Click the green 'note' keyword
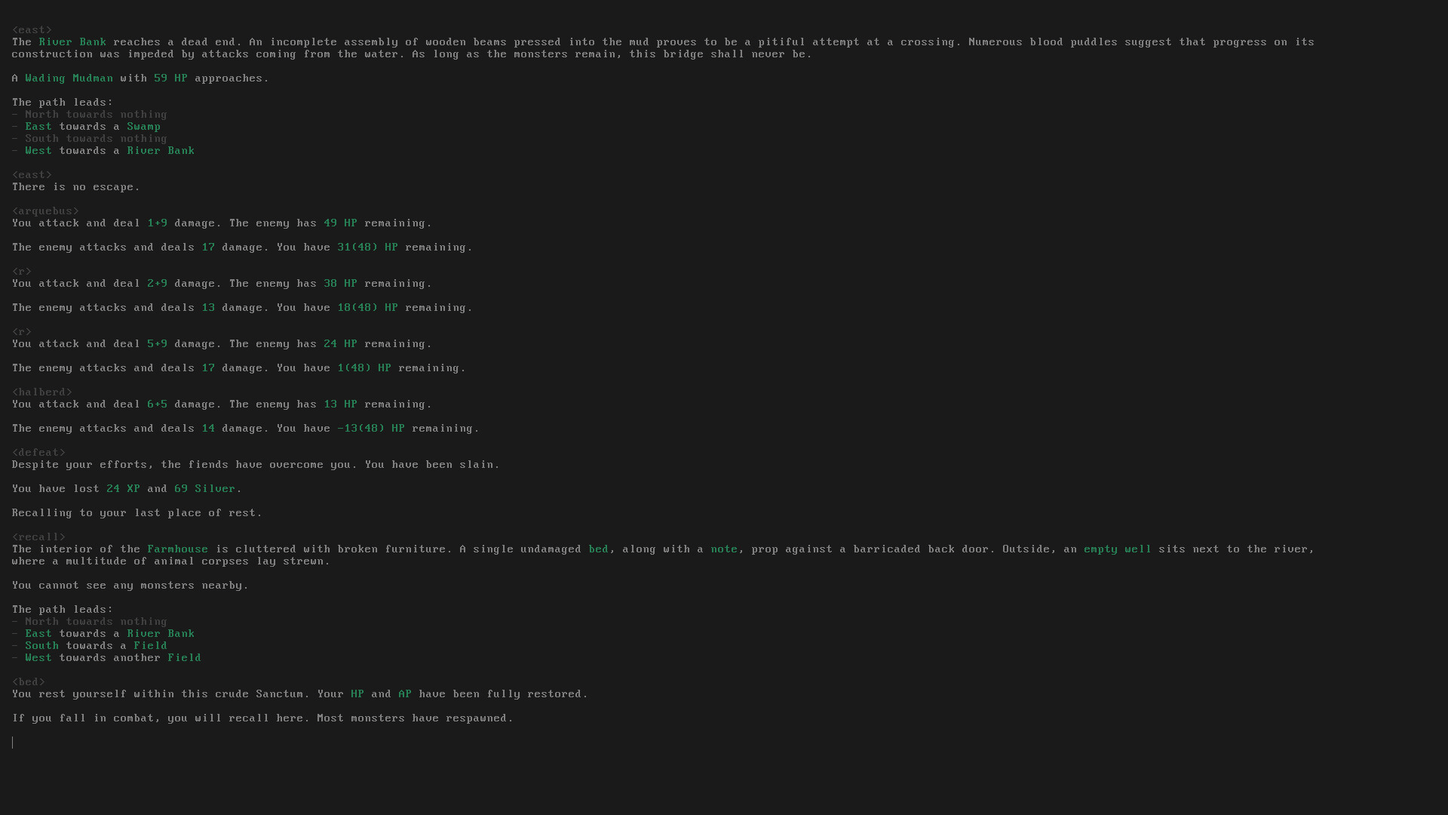This screenshot has height=815, width=1448. click(724, 549)
